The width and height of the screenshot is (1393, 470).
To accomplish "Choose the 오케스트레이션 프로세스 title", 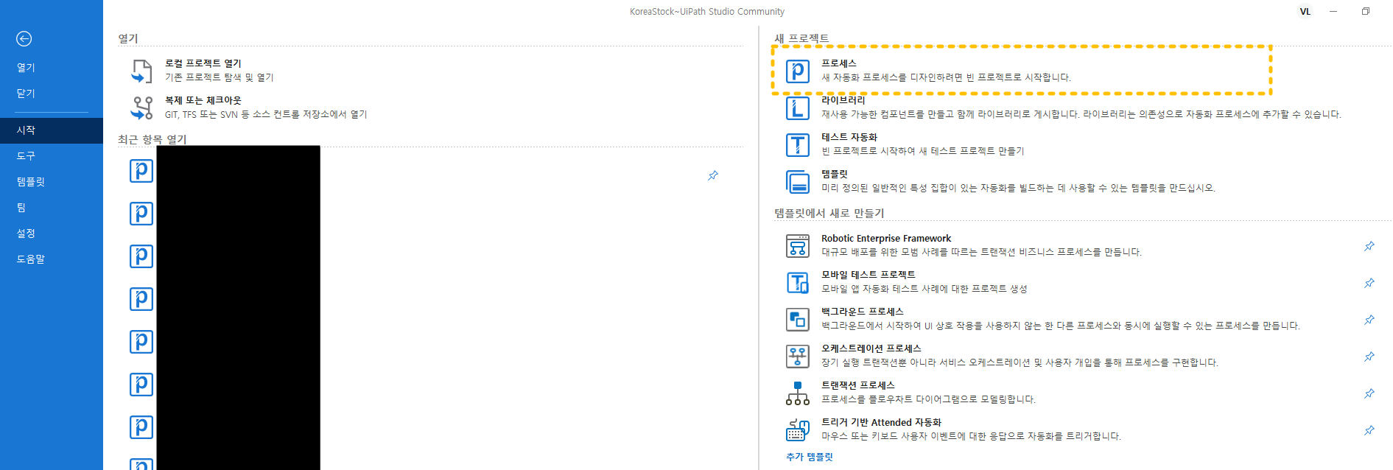I will point(871,348).
